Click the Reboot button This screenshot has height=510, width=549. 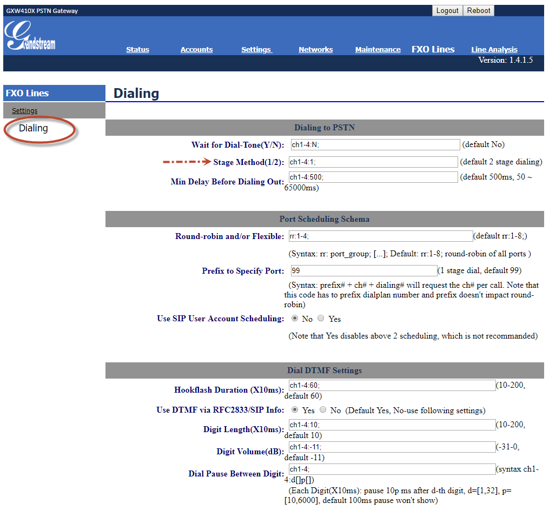[x=478, y=10]
